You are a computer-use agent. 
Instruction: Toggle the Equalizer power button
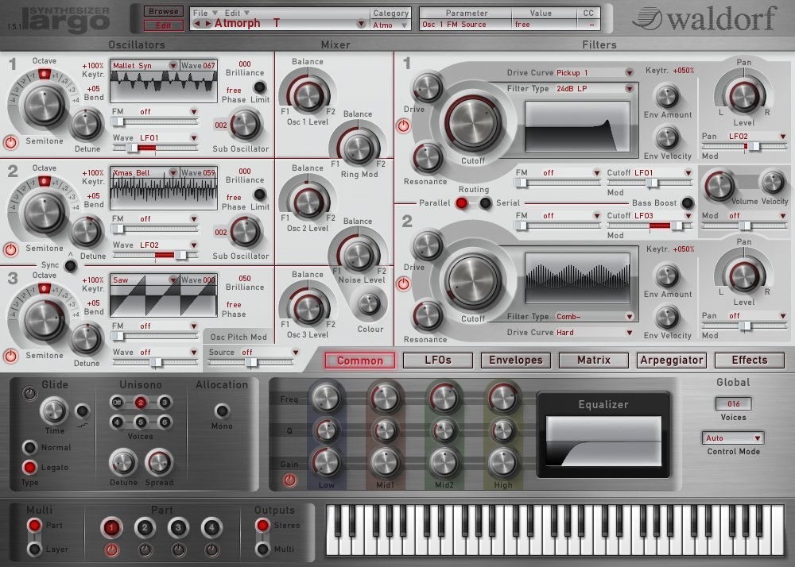(x=289, y=480)
